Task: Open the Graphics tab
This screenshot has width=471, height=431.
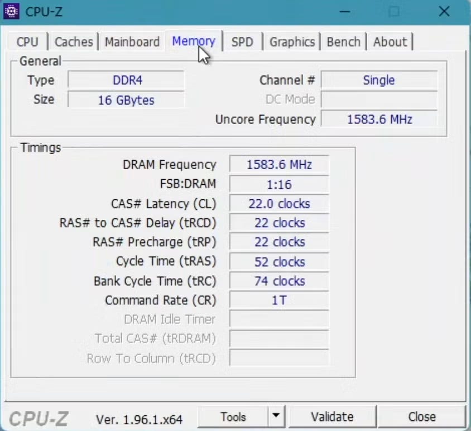Action: pos(292,42)
